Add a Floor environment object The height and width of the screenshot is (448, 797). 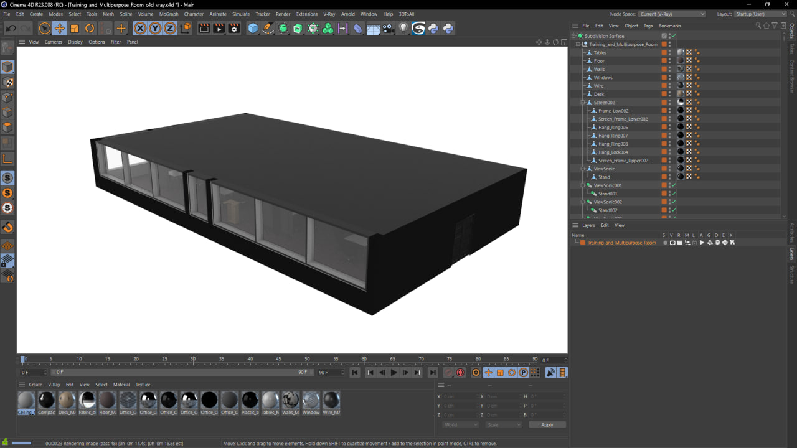[373, 28]
